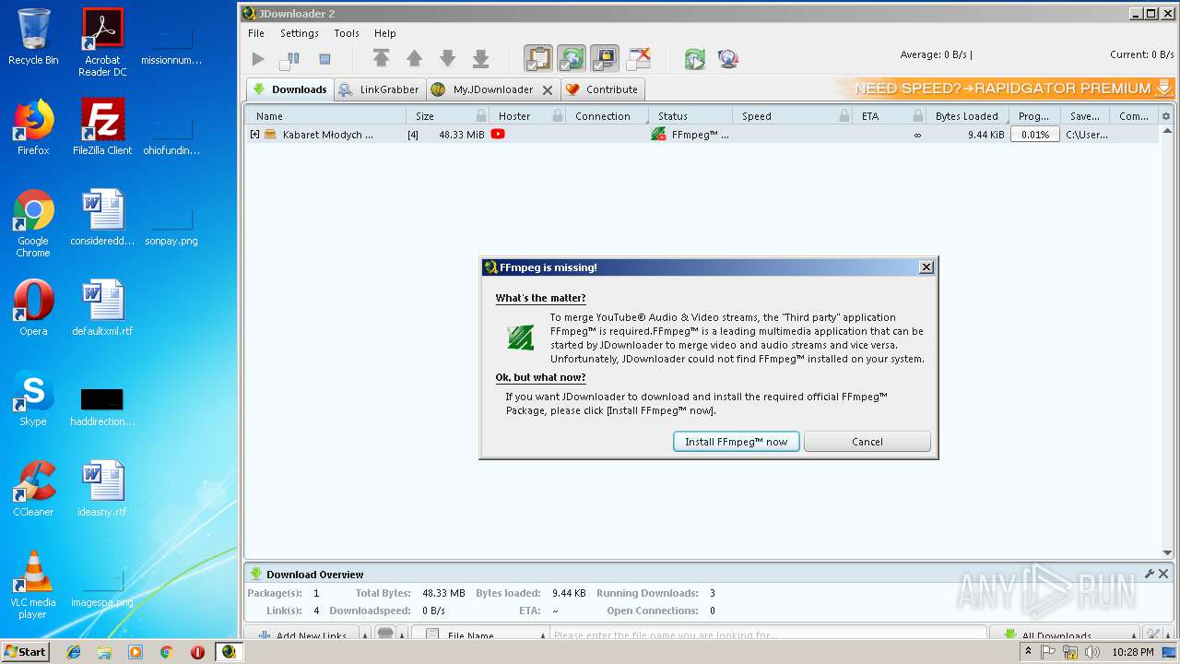Stop all downloads with the square icon
Image resolution: width=1180 pixels, height=664 pixels.
click(x=324, y=59)
